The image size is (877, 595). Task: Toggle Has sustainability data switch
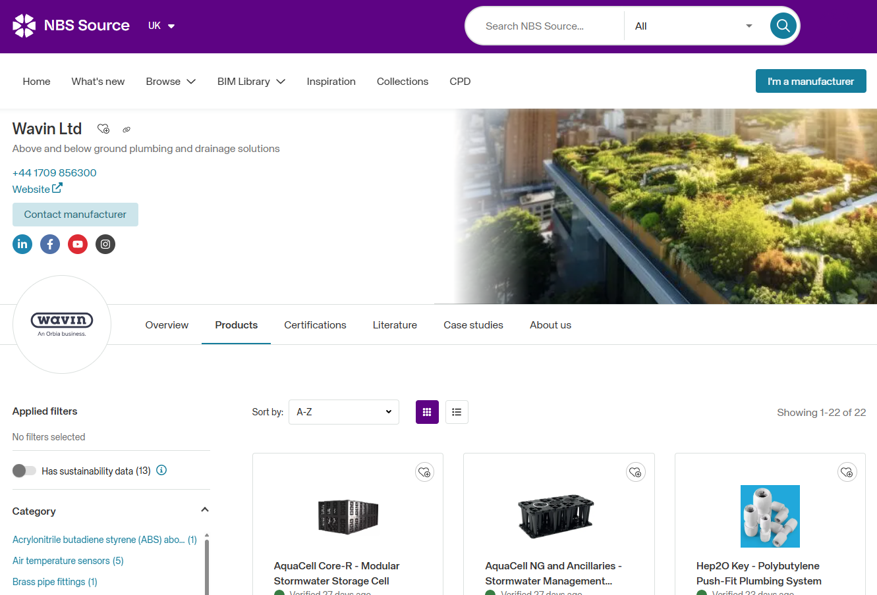pos(24,471)
